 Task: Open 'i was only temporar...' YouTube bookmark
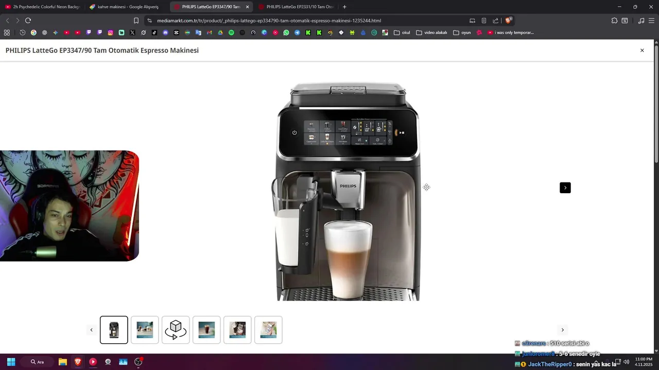[x=511, y=32]
